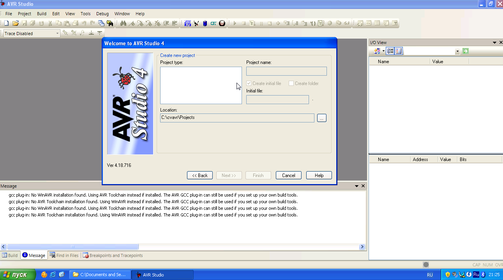Open the dropdown arrow beside I/O format icon
This screenshot has width=503, height=280.
[x=383, y=51]
